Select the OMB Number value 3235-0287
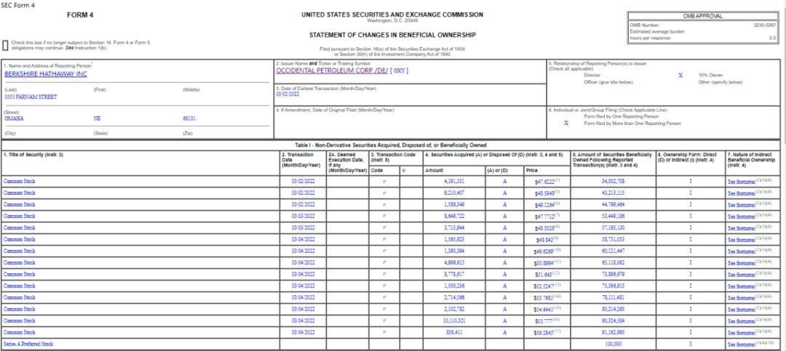This screenshot has height=351, width=786. [x=764, y=25]
